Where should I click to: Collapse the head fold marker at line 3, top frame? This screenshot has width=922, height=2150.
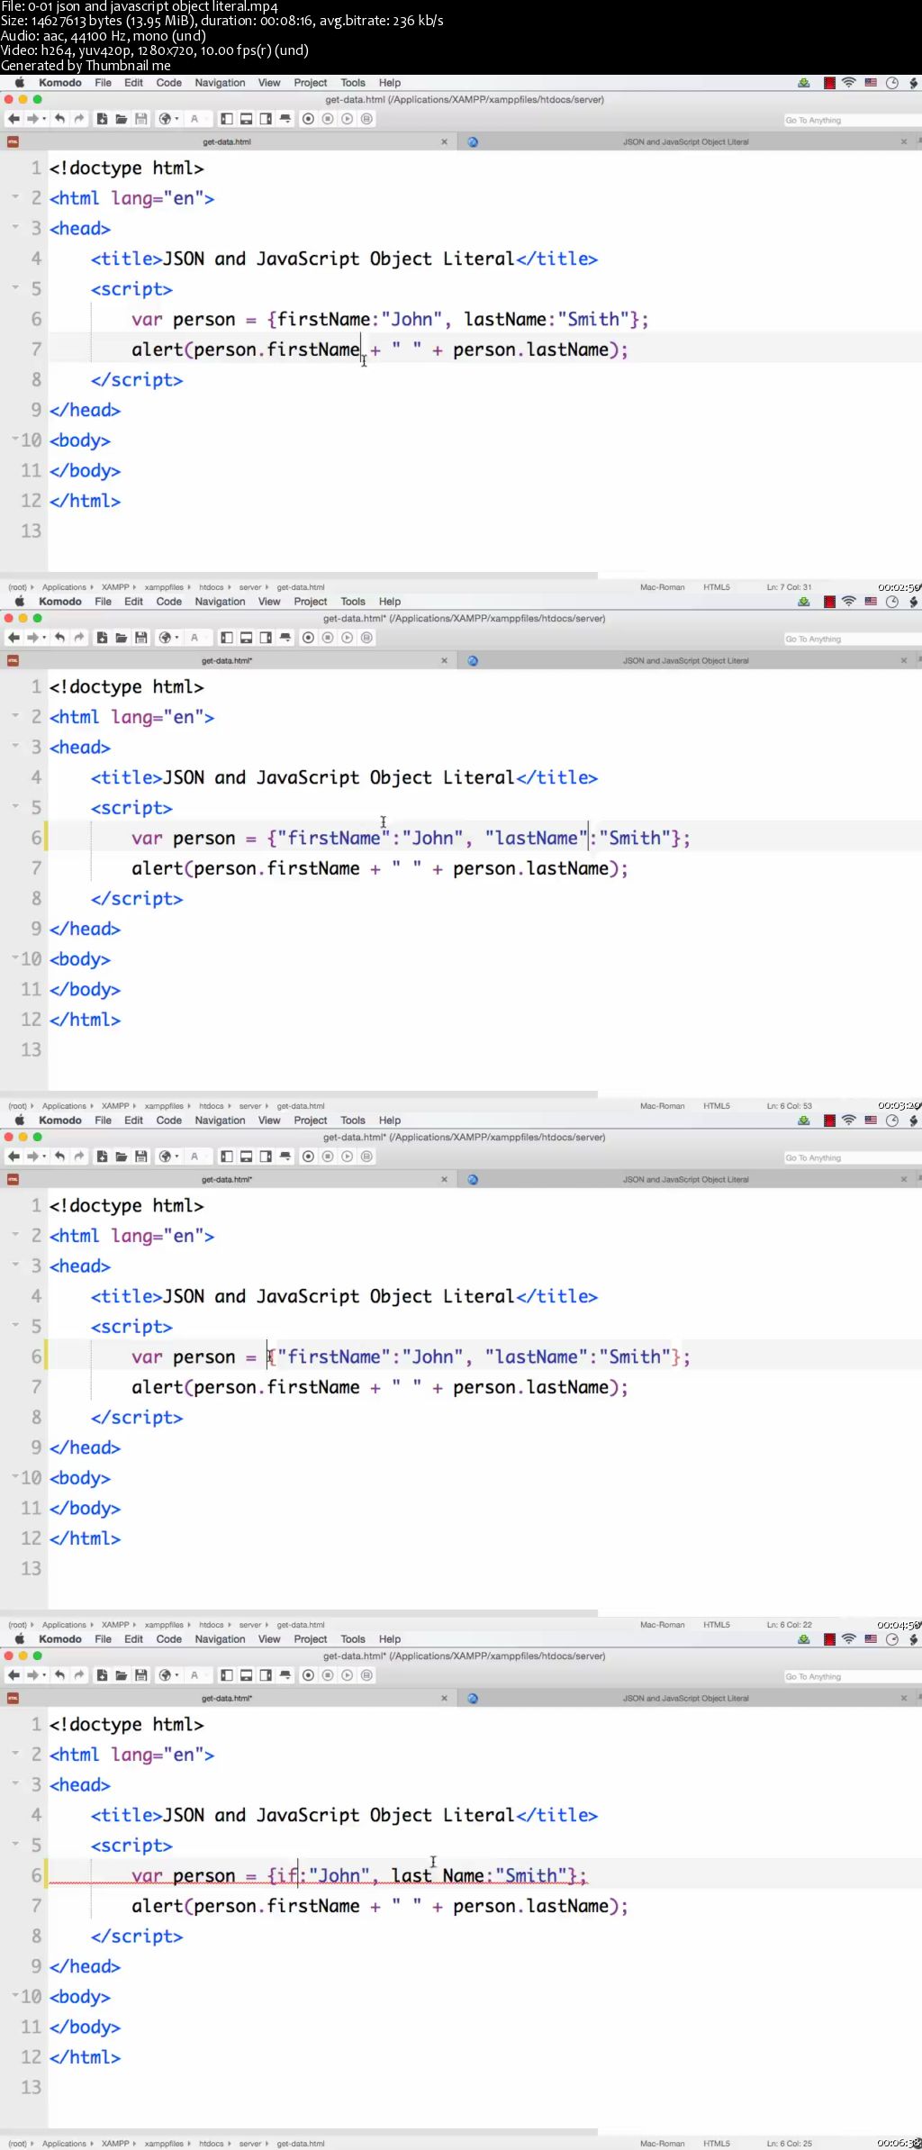[x=15, y=226]
